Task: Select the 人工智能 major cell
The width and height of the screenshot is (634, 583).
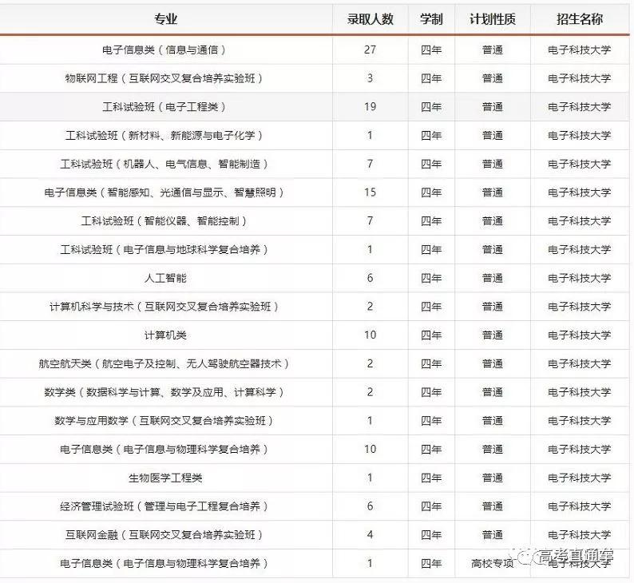Action: click(165, 278)
